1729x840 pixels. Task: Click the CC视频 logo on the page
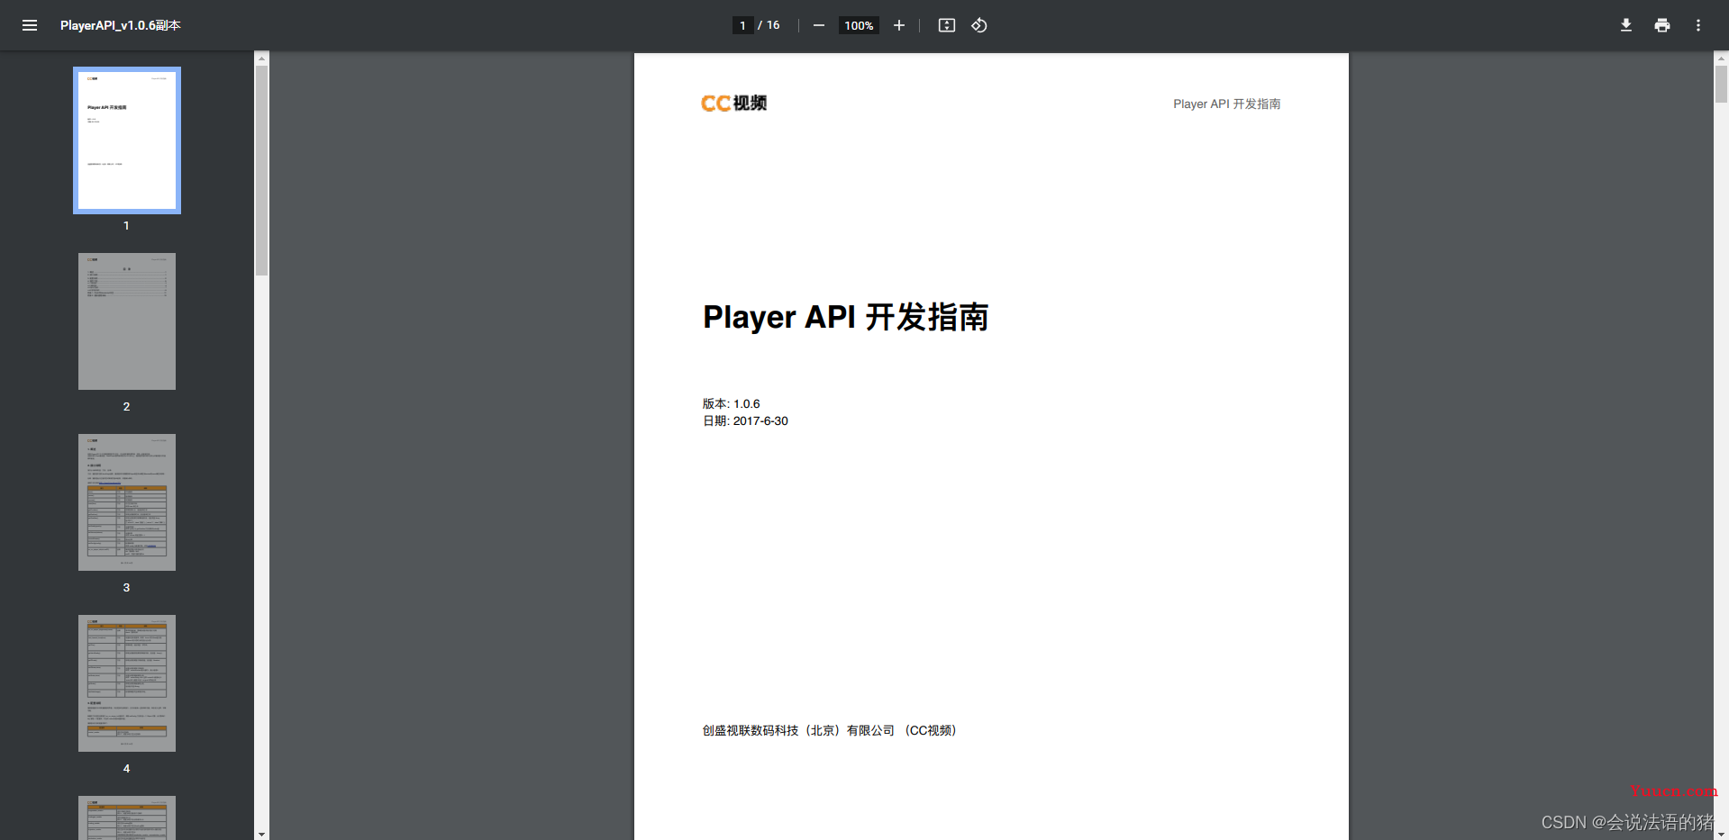click(x=734, y=104)
